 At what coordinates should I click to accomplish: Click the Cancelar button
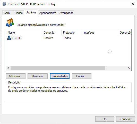click(125, 119)
